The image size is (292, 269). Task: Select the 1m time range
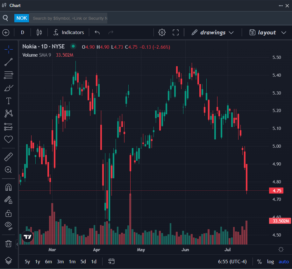72,262
